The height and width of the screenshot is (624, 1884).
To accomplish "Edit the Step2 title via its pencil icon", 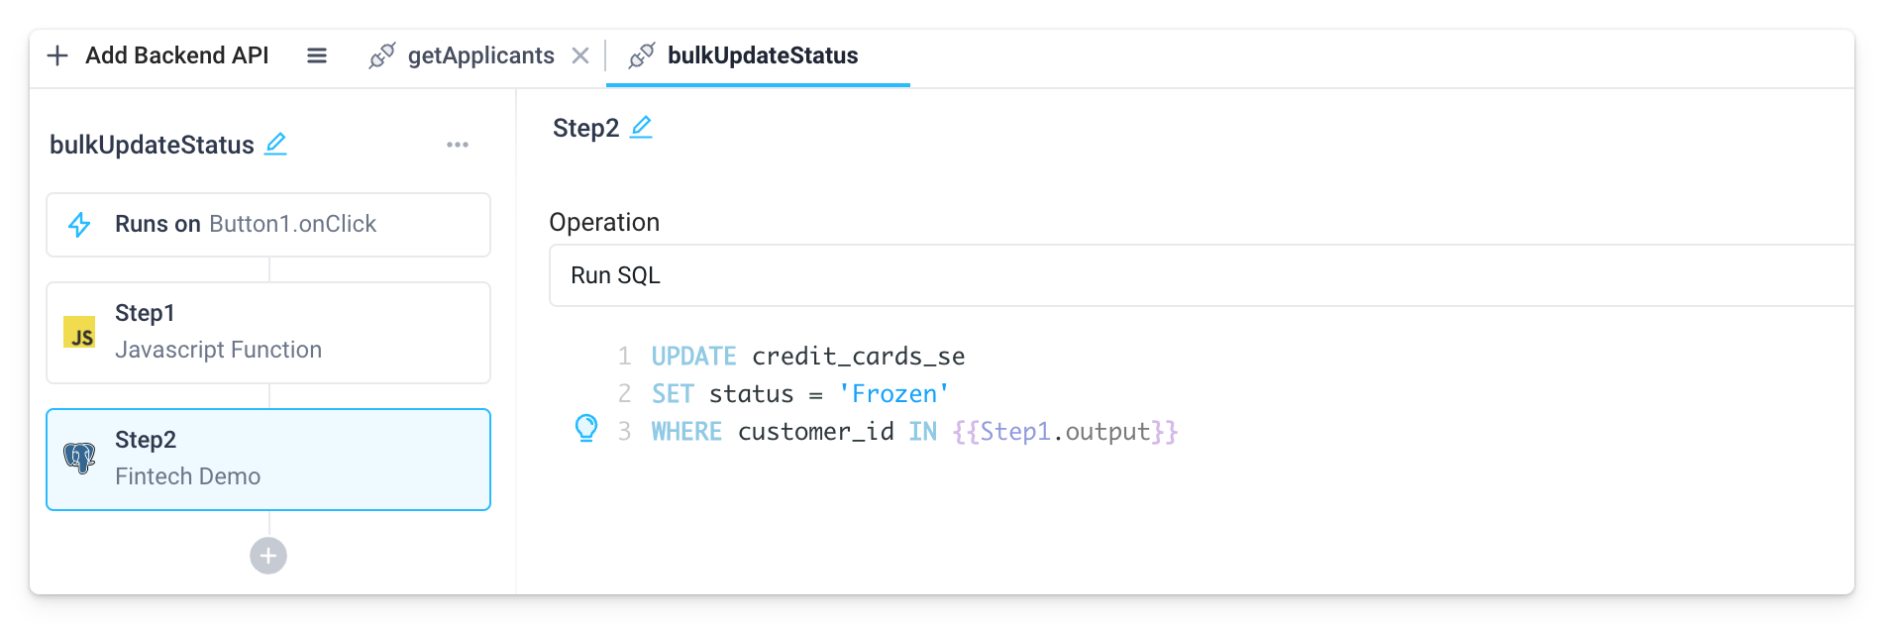I will coord(641,127).
